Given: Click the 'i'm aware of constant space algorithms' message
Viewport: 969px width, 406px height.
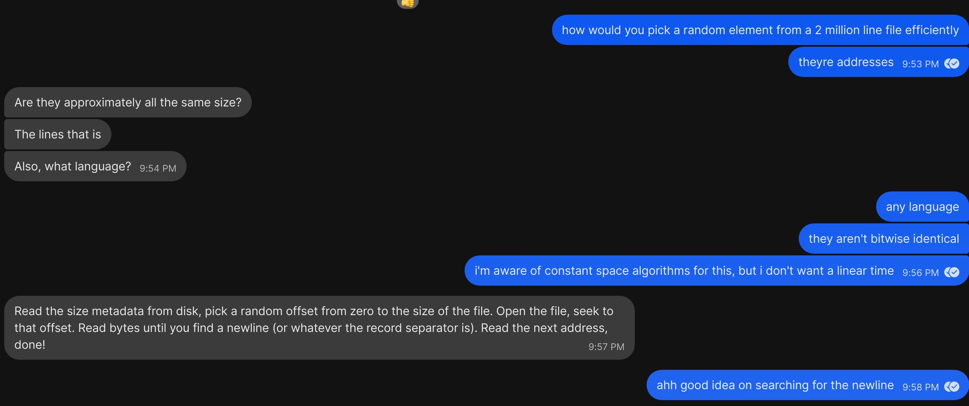Looking at the screenshot, I should [x=684, y=271].
